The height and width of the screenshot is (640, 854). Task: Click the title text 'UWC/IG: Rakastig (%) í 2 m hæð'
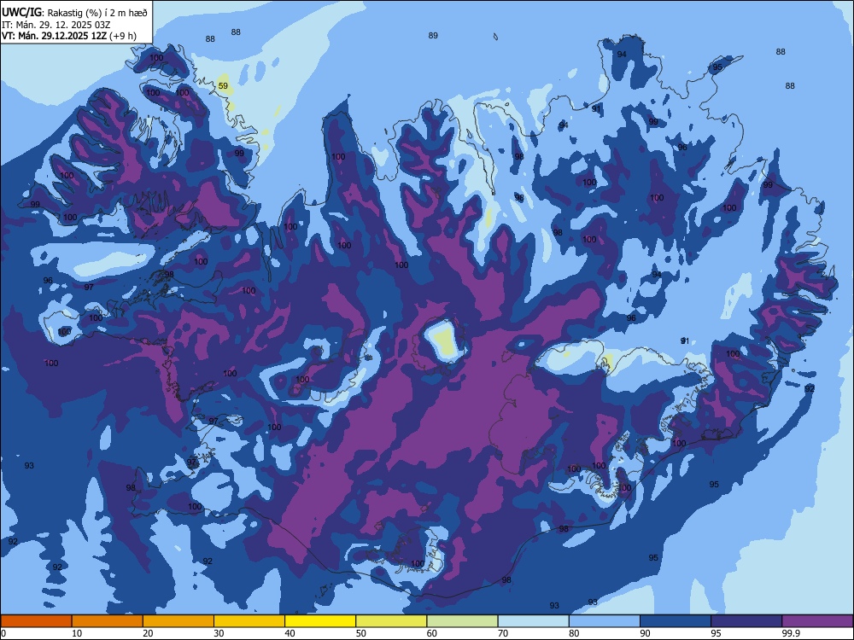(74, 12)
